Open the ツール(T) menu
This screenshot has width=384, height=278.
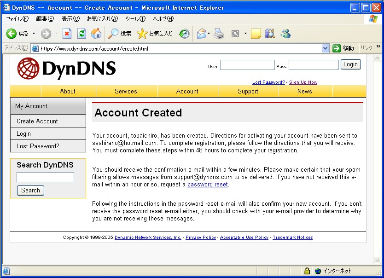click(135, 19)
